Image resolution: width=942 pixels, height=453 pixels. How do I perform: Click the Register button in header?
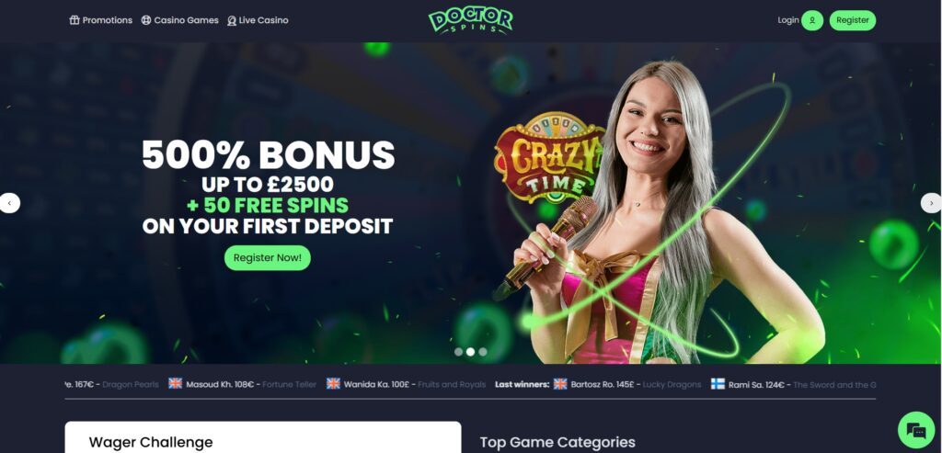tap(853, 20)
